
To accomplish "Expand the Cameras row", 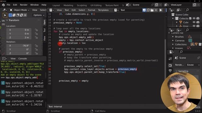I will (x=173, y=40).
